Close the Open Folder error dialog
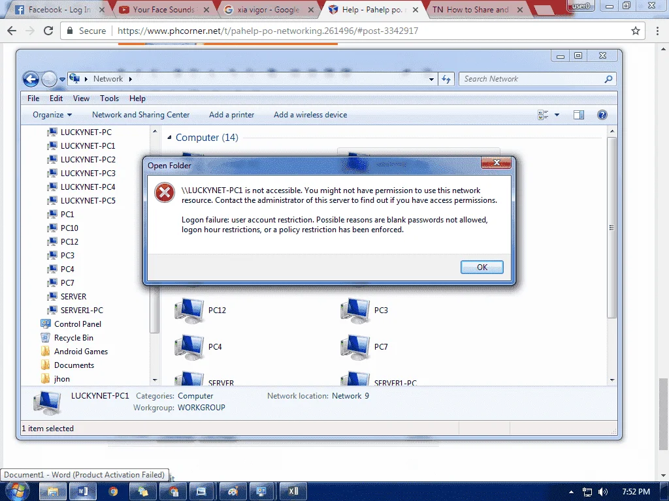669x501 pixels. coord(497,162)
